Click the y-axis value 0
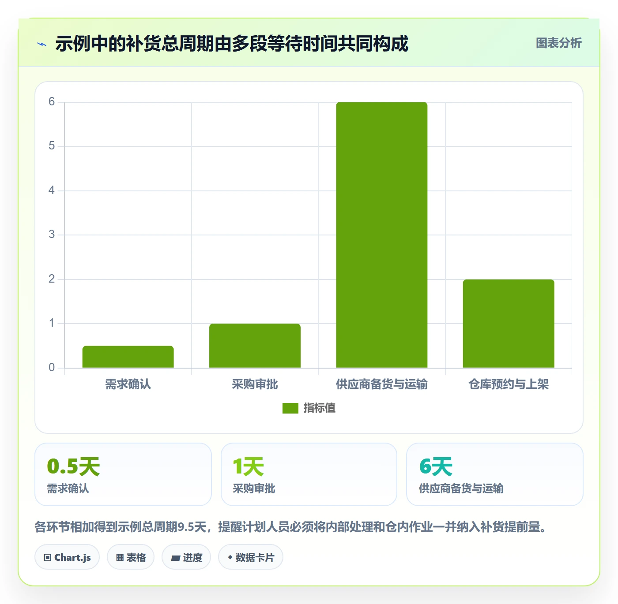 [52, 368]
